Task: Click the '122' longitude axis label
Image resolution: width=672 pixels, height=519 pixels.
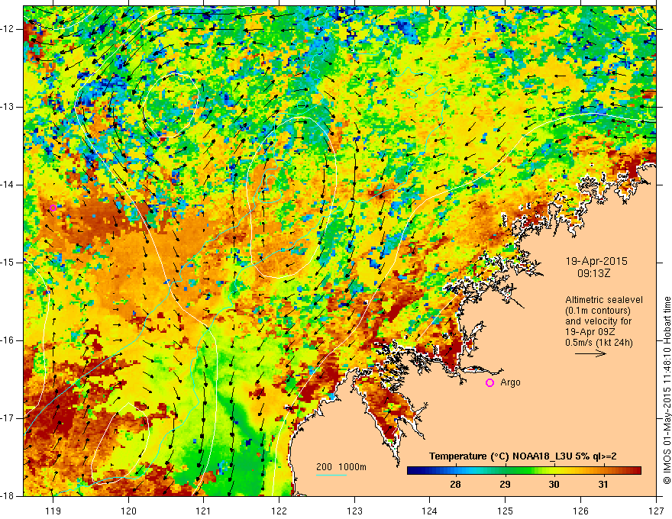Action: coord(279,511)
